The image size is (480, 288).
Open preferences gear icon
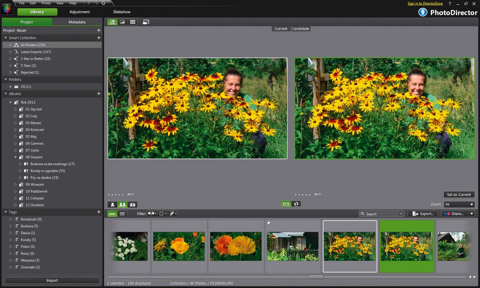click(103, 3)
